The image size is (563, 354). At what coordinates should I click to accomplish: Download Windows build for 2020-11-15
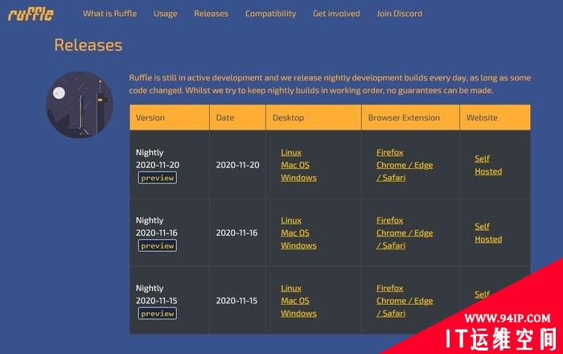298,314
